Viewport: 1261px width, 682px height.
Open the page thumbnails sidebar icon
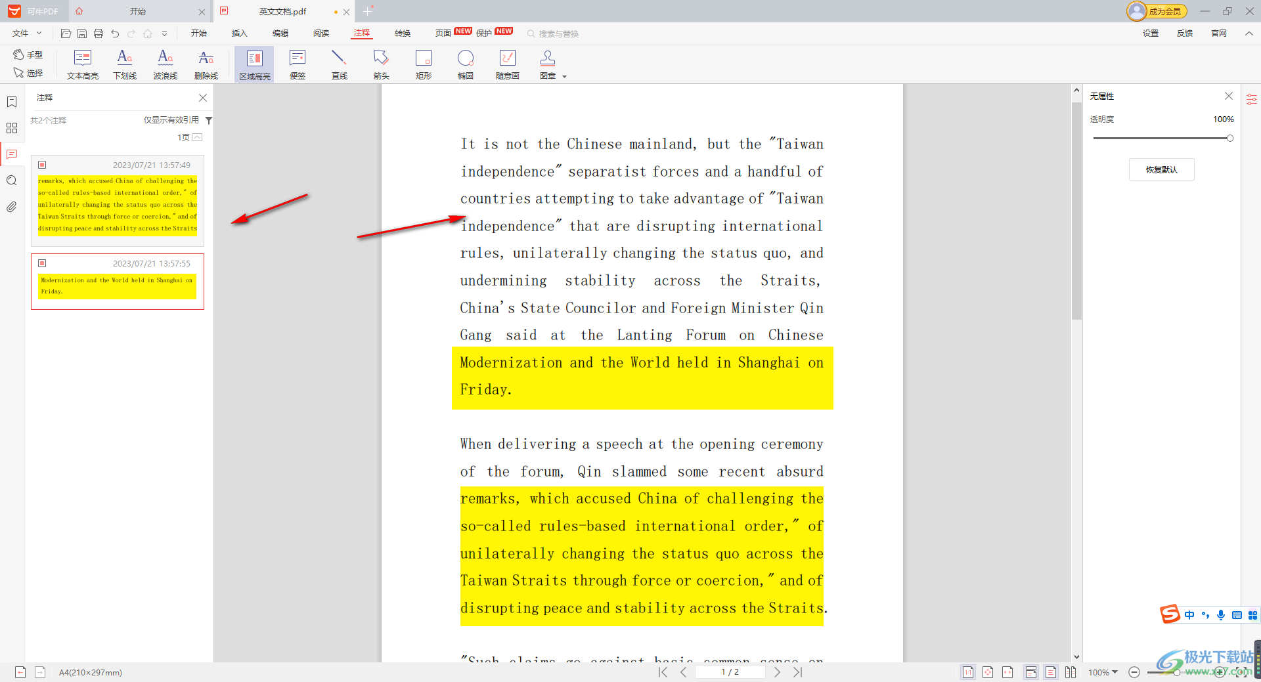[12, 128]
